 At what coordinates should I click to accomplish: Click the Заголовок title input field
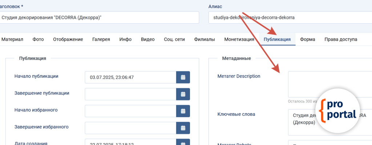99,17
